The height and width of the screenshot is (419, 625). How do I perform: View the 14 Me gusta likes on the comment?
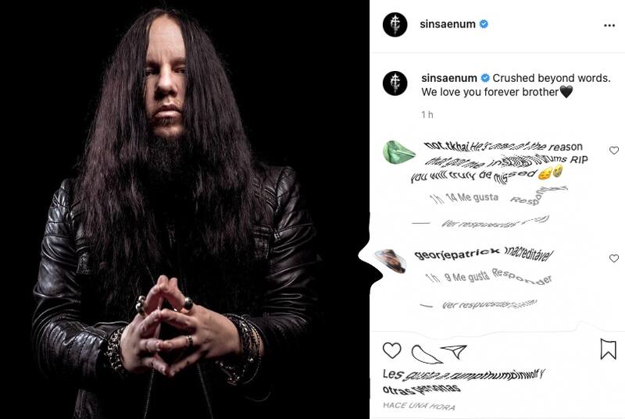[x=472, y=197]
